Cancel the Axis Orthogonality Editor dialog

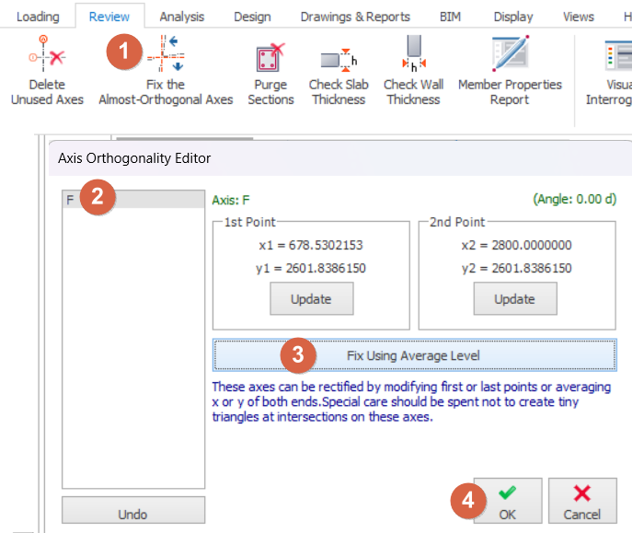[x=582, y=502]
